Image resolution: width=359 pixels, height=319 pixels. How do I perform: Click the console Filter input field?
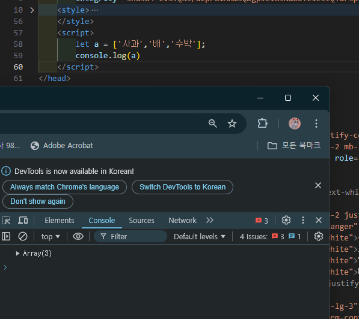tap(130, 237)
